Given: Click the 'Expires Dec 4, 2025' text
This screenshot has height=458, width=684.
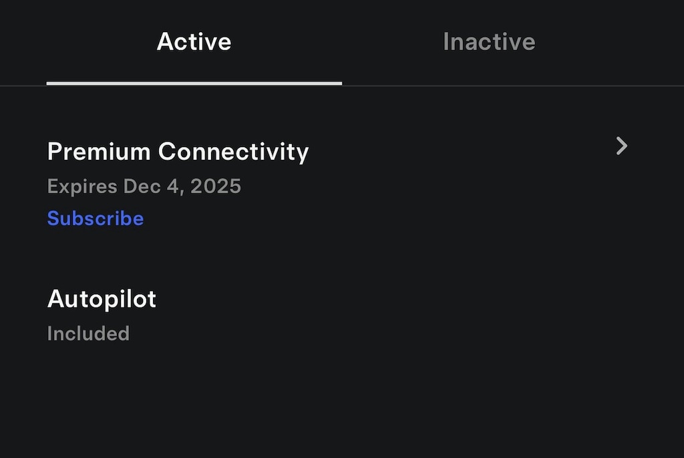Looking at the screenshot, I should click(144, 186).
